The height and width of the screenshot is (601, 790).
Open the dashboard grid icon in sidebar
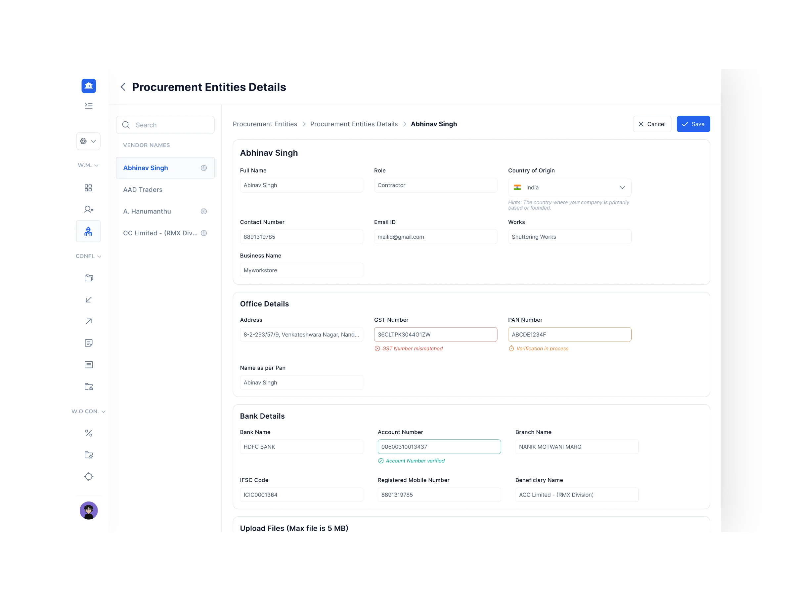[x=88, y=188]
